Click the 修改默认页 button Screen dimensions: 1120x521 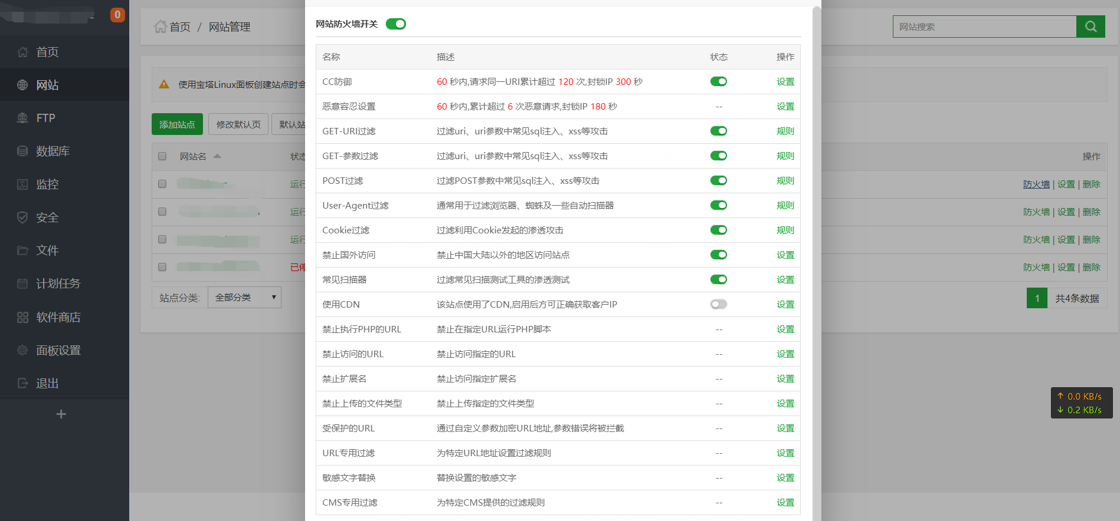tap(238, 124)
